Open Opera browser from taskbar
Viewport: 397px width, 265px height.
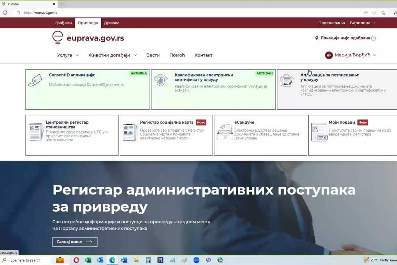(76, 260)
